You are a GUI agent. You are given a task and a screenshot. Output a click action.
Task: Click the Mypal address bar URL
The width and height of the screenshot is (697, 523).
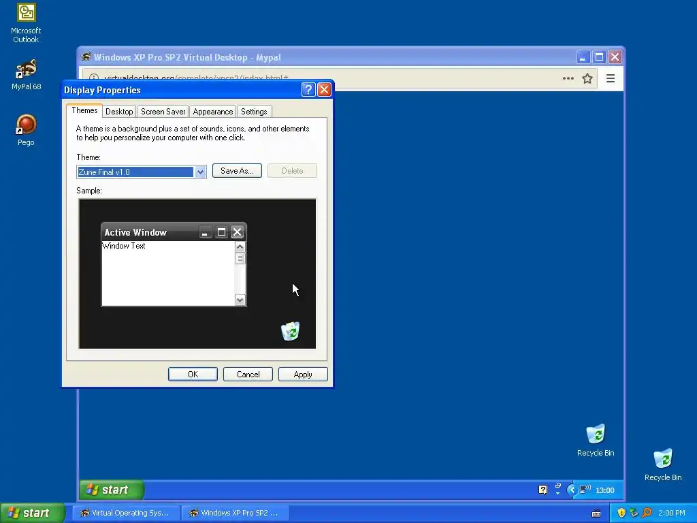pos(196,78)
